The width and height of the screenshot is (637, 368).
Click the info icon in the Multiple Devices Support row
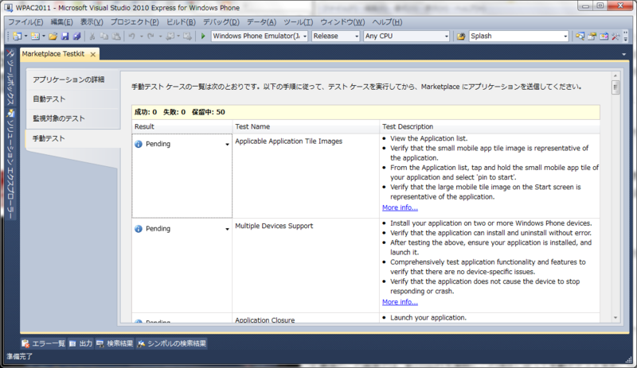point(139,229)
